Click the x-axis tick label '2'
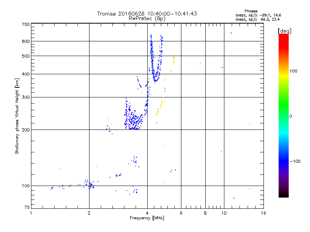The image size is (310, 232). pos(89,213)
